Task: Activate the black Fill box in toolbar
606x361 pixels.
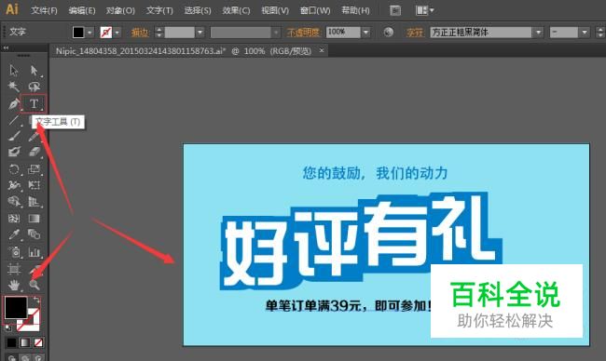Action: 16,308
